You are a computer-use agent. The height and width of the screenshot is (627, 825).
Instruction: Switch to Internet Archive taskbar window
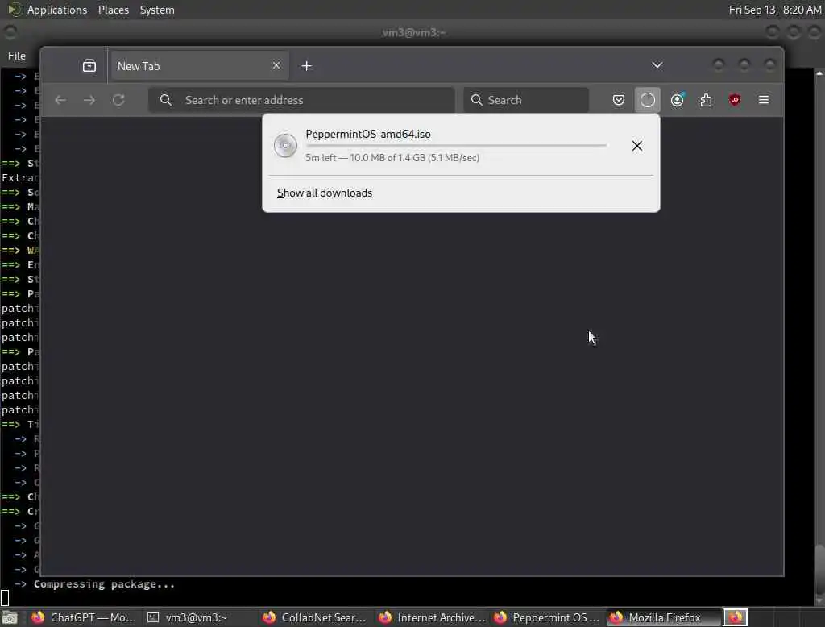coord(432,617)
